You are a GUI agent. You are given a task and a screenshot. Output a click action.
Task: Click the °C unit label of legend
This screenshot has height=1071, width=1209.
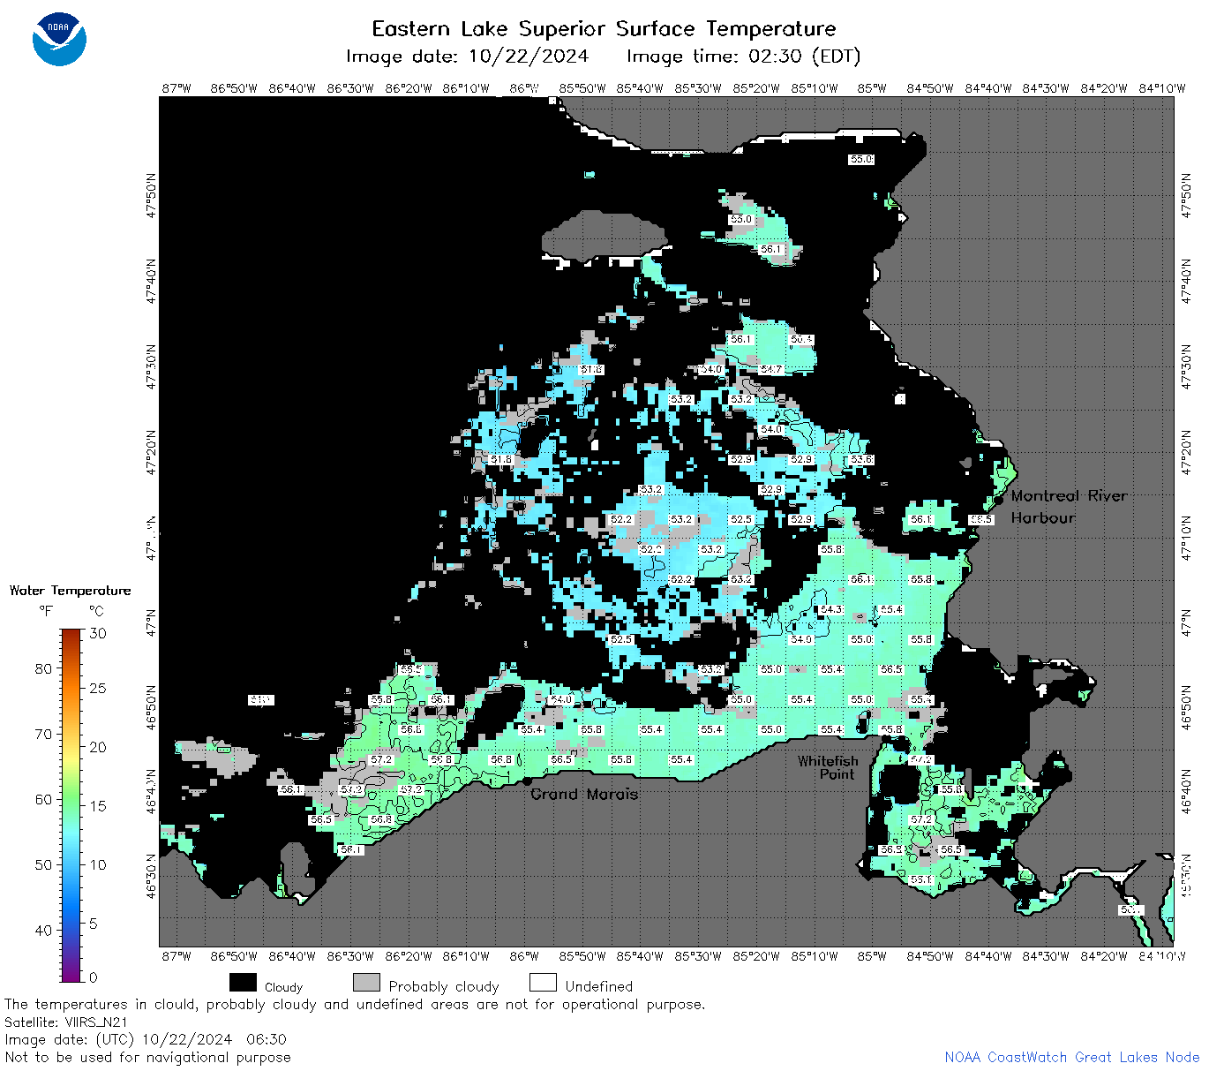point(96,611)
